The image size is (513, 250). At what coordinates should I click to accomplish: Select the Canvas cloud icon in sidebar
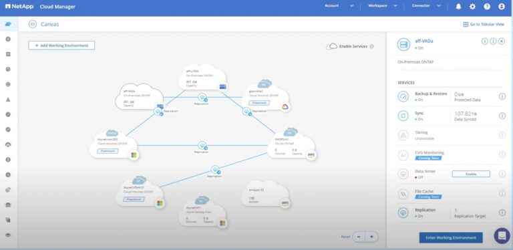point(9,24)
